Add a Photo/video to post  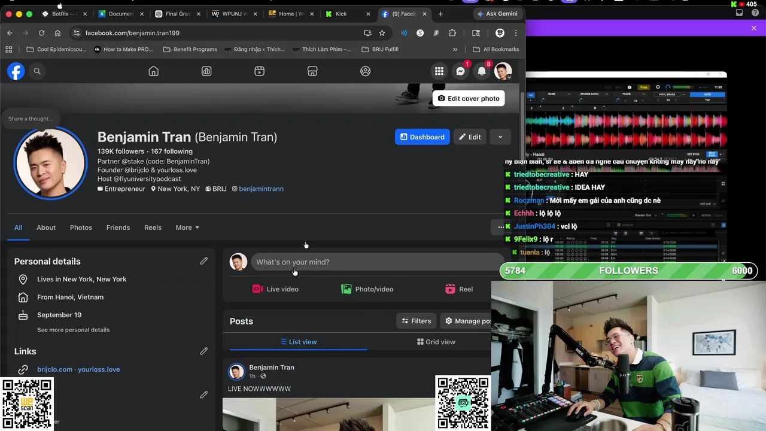pos(367,289)
